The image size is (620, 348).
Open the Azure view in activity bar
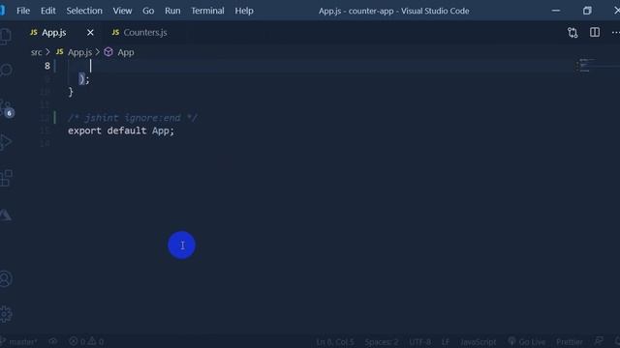pos(6,215)
